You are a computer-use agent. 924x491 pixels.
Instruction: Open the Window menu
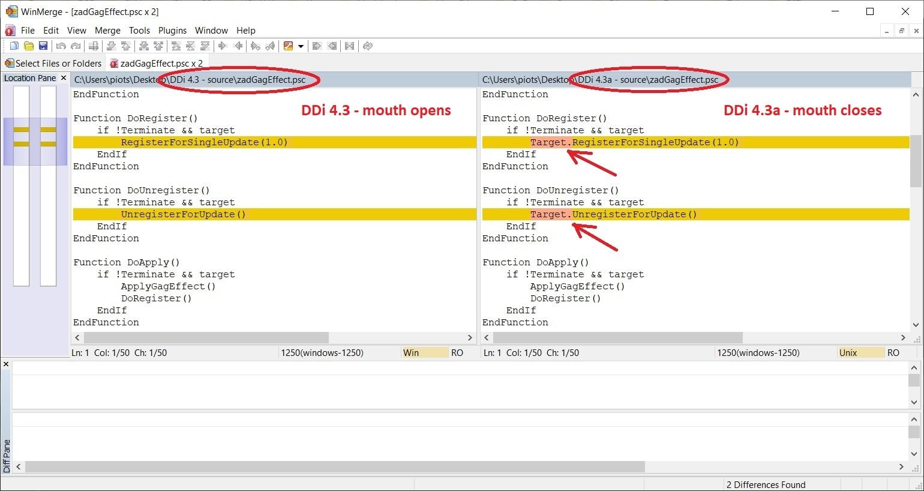pyautogui.click(x=211, y=31)
